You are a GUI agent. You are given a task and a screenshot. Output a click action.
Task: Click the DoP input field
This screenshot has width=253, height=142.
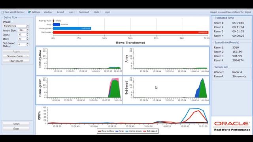(x=22, y=39)
